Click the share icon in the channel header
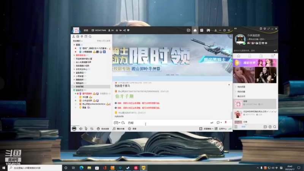 (x=125, y=30)
